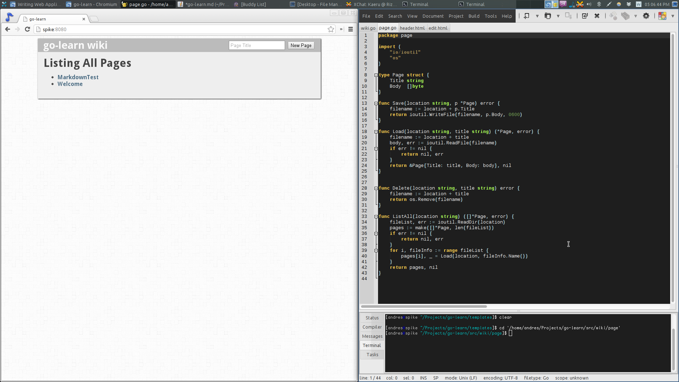Screen dimensions: 679x382
Task: Select the Messages tab in bottom panel
Action: tap(372, 336)
